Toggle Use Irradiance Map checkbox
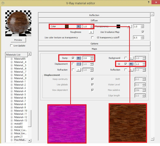Screen dimensions: 160x146 coord(143,32)
